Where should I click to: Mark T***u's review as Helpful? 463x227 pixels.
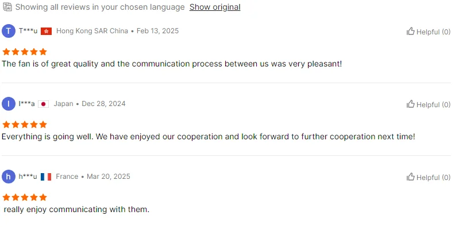point(429,32)
